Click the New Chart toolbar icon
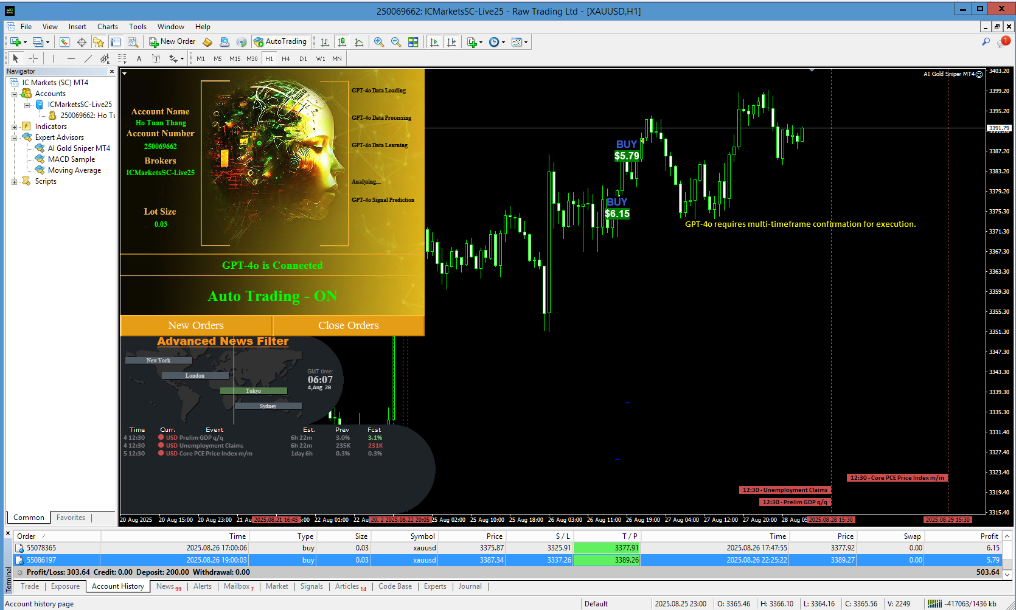Viewport: 1016px width, 610px height. click(16, 42)
